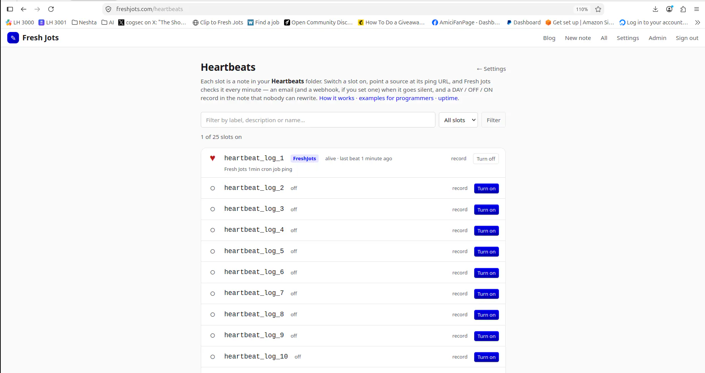
Task: Go back with browser back arrow
Action: tap(24, 9)
